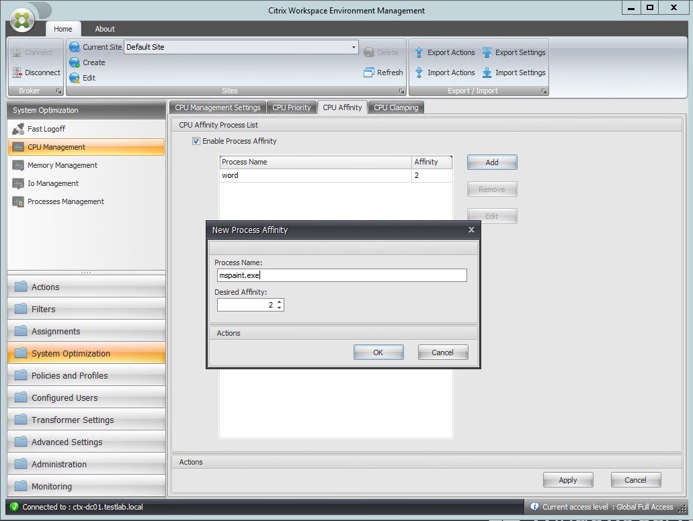Click the Policies and Profiles folder icon
Screen dimensions: 693x521
pyautogui.click(x=21, y=375)
